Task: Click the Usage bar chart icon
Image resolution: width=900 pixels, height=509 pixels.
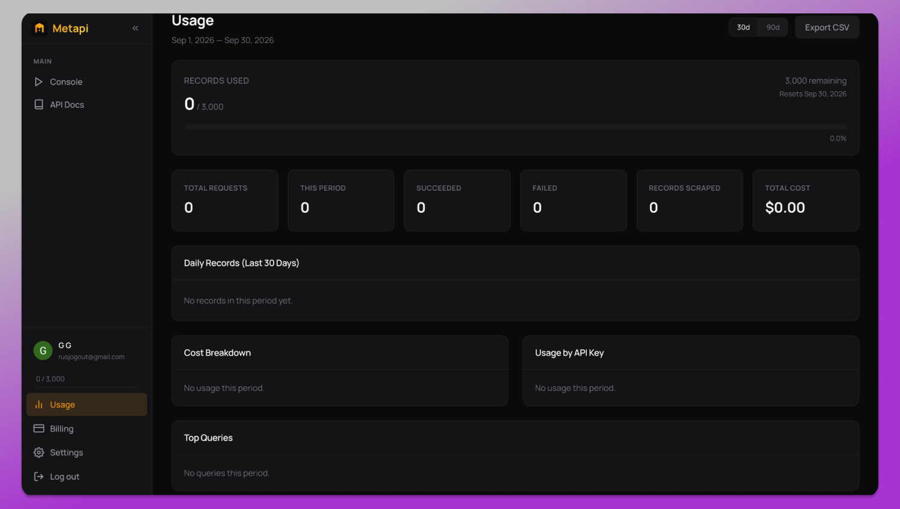Action: [39, 405]
